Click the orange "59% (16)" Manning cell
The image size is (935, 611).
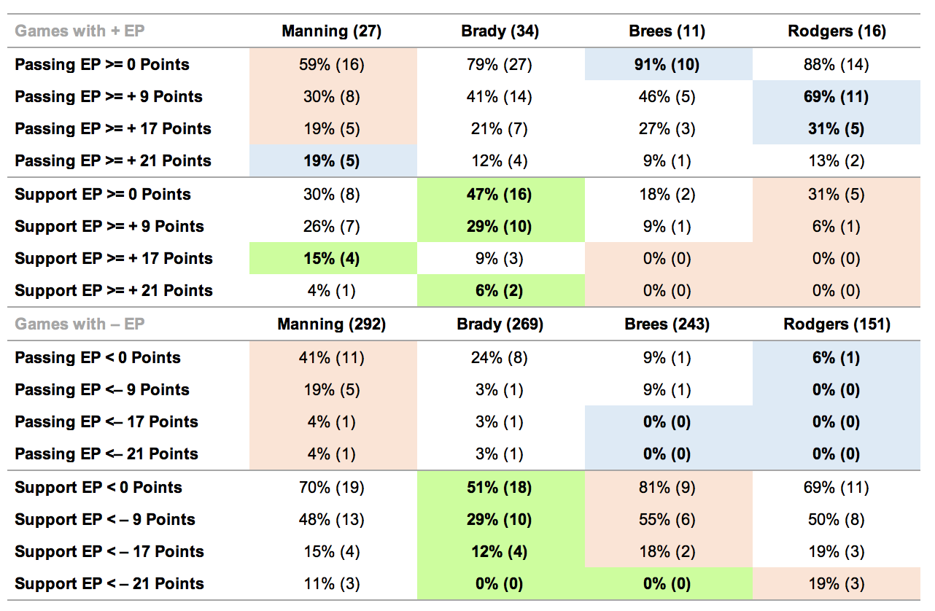pos(332,65)
